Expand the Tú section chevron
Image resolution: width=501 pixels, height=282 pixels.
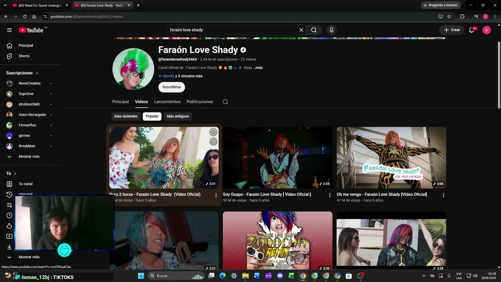(15, 174)
